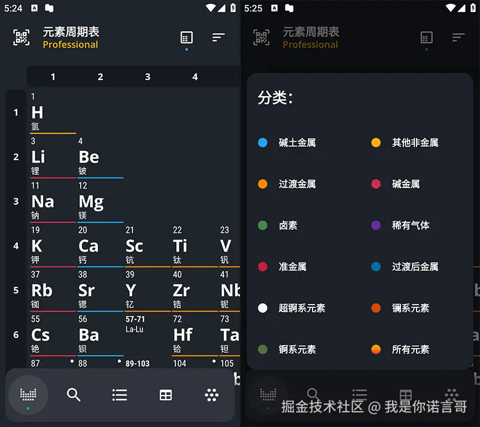Select the Scandium Sc element
480x427 pixels.
147,246
